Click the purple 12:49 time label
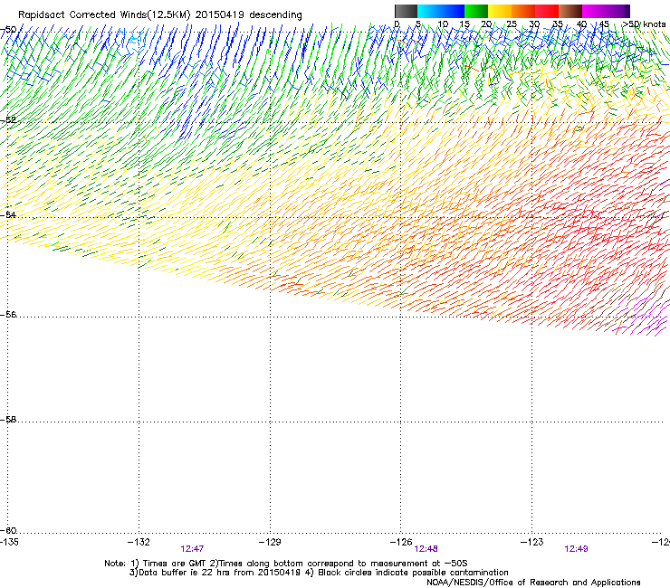This screenshot has width=670, height=588. 576,549
